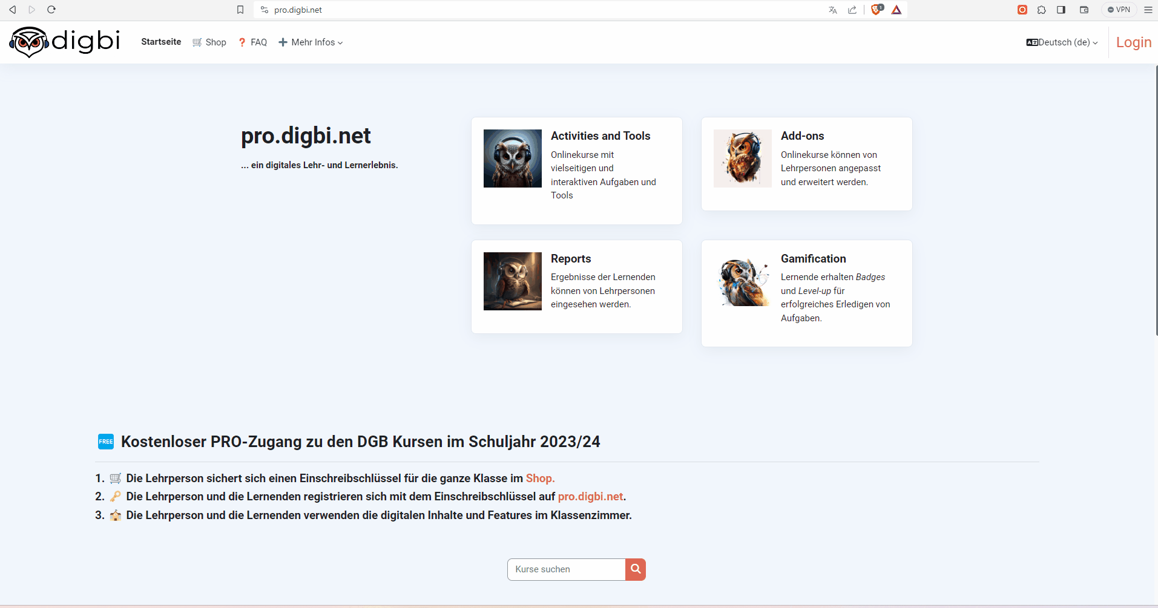
Task: Click the Login link
Action: (x=1134, y=42)
